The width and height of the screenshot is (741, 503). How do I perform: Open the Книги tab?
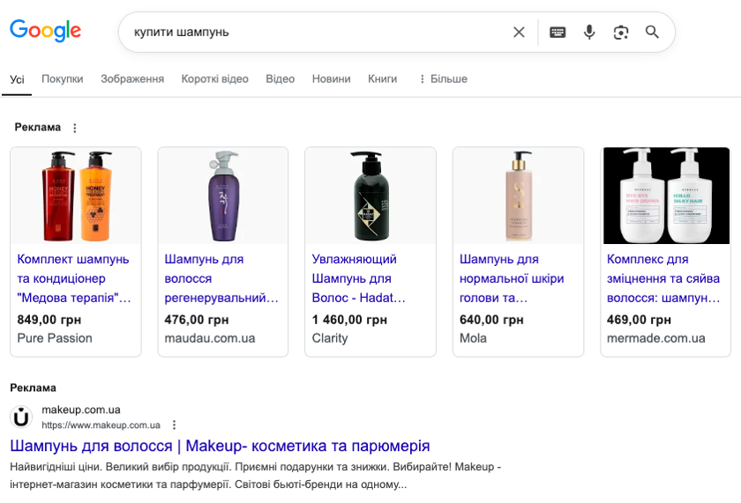tap(382, 78)
